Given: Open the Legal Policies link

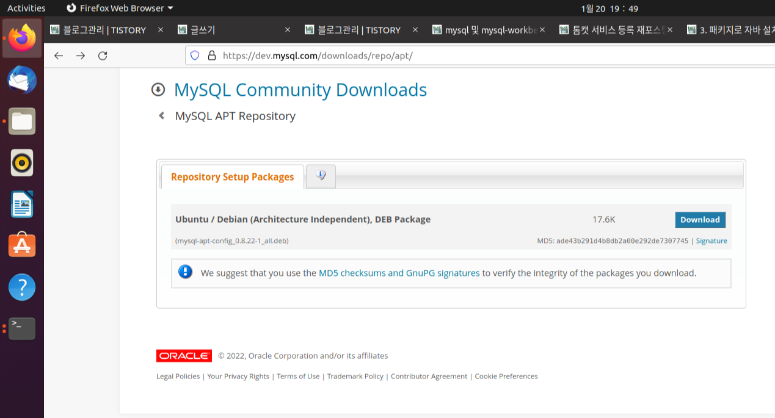Looking at the screenshot, I should tap(178, 377).
